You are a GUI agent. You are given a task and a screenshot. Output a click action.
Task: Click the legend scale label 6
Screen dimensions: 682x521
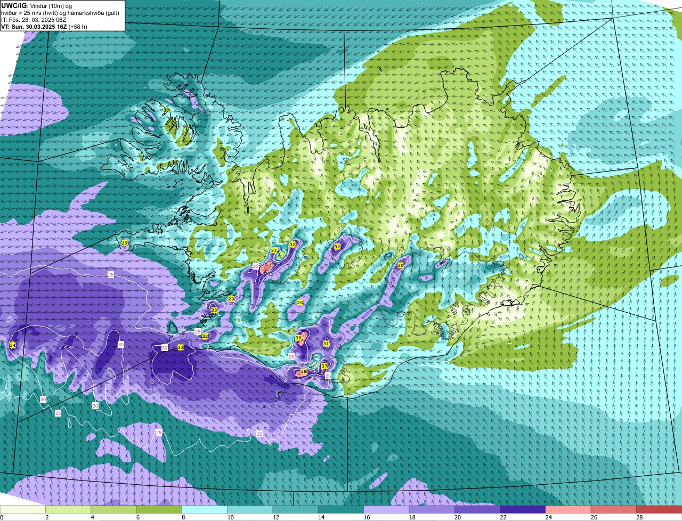(137, 517)
